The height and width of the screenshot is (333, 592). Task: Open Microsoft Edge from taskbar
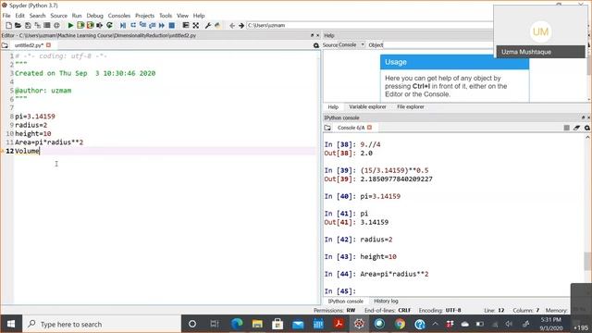point(237,324)
